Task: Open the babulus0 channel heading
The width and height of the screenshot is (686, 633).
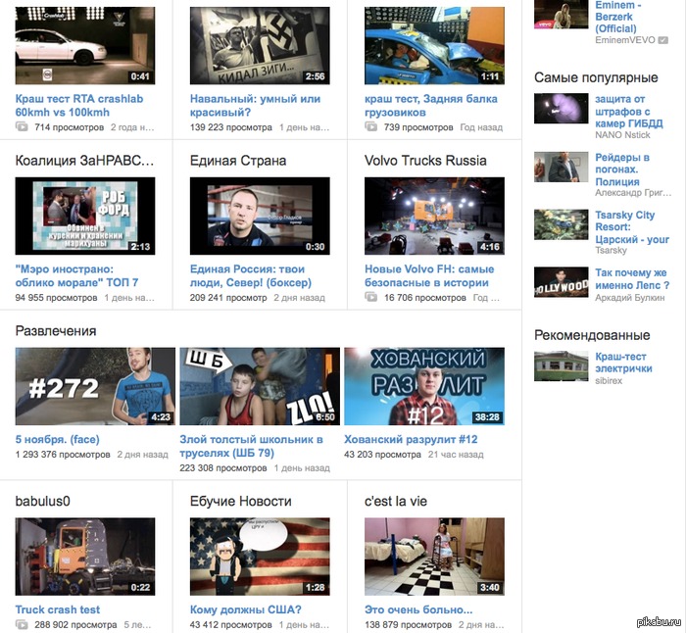Action: [43, 501]
